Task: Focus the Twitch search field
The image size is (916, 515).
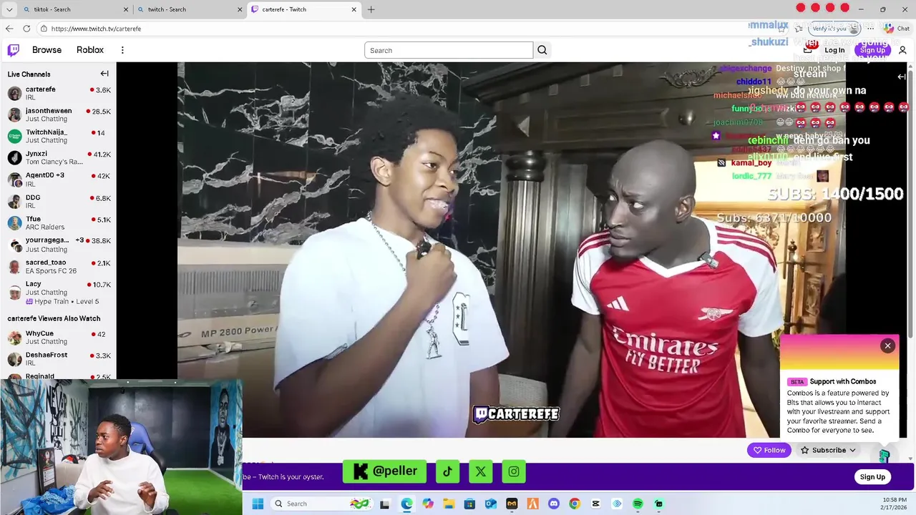Action: click(x=449, y=50)
